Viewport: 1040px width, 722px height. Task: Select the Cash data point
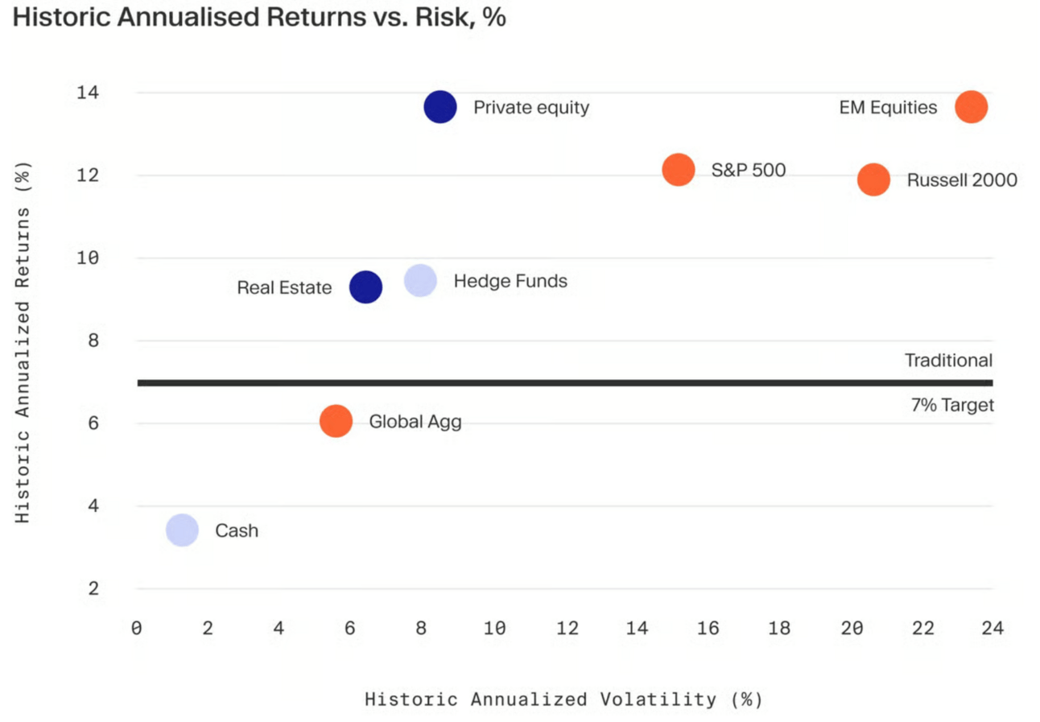[x=182, y=530]
